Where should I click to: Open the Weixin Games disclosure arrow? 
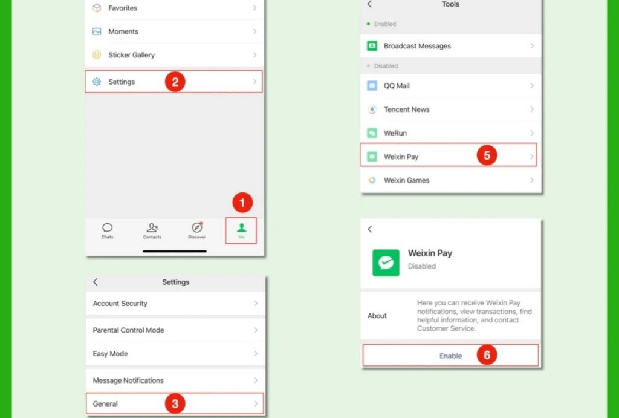coord(532,180)
